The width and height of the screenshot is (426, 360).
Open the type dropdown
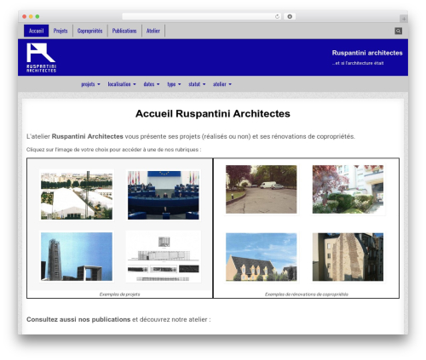[174, 84]
